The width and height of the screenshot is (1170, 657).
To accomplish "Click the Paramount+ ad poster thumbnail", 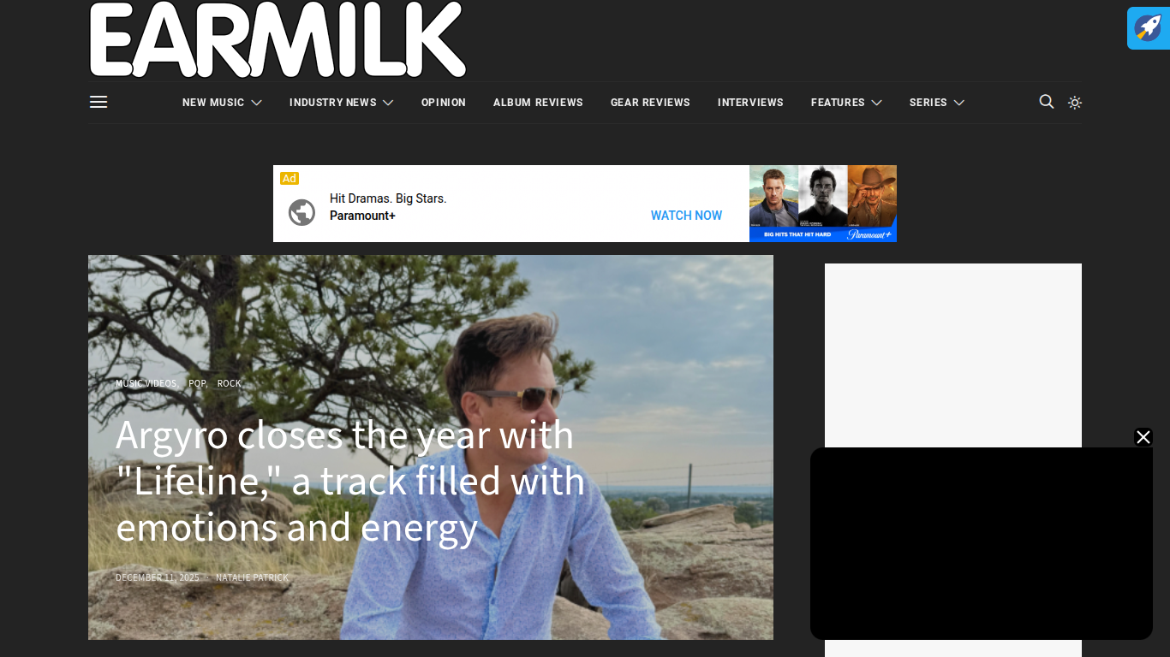I will [823, 204].
